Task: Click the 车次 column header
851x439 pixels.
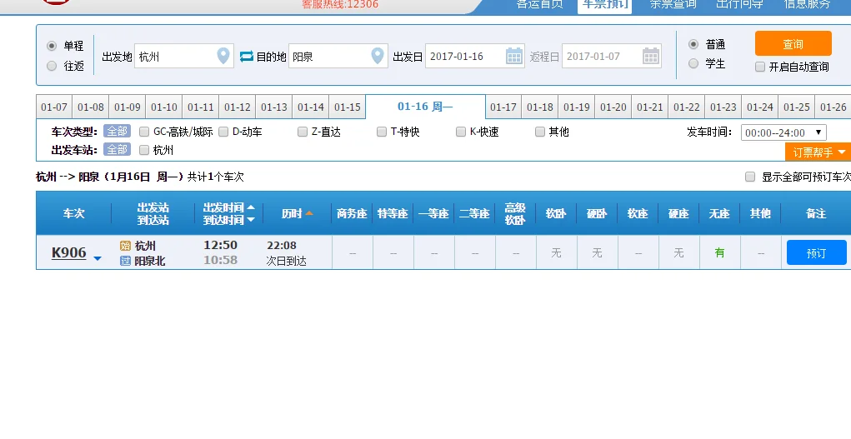Action: (74, 213)
